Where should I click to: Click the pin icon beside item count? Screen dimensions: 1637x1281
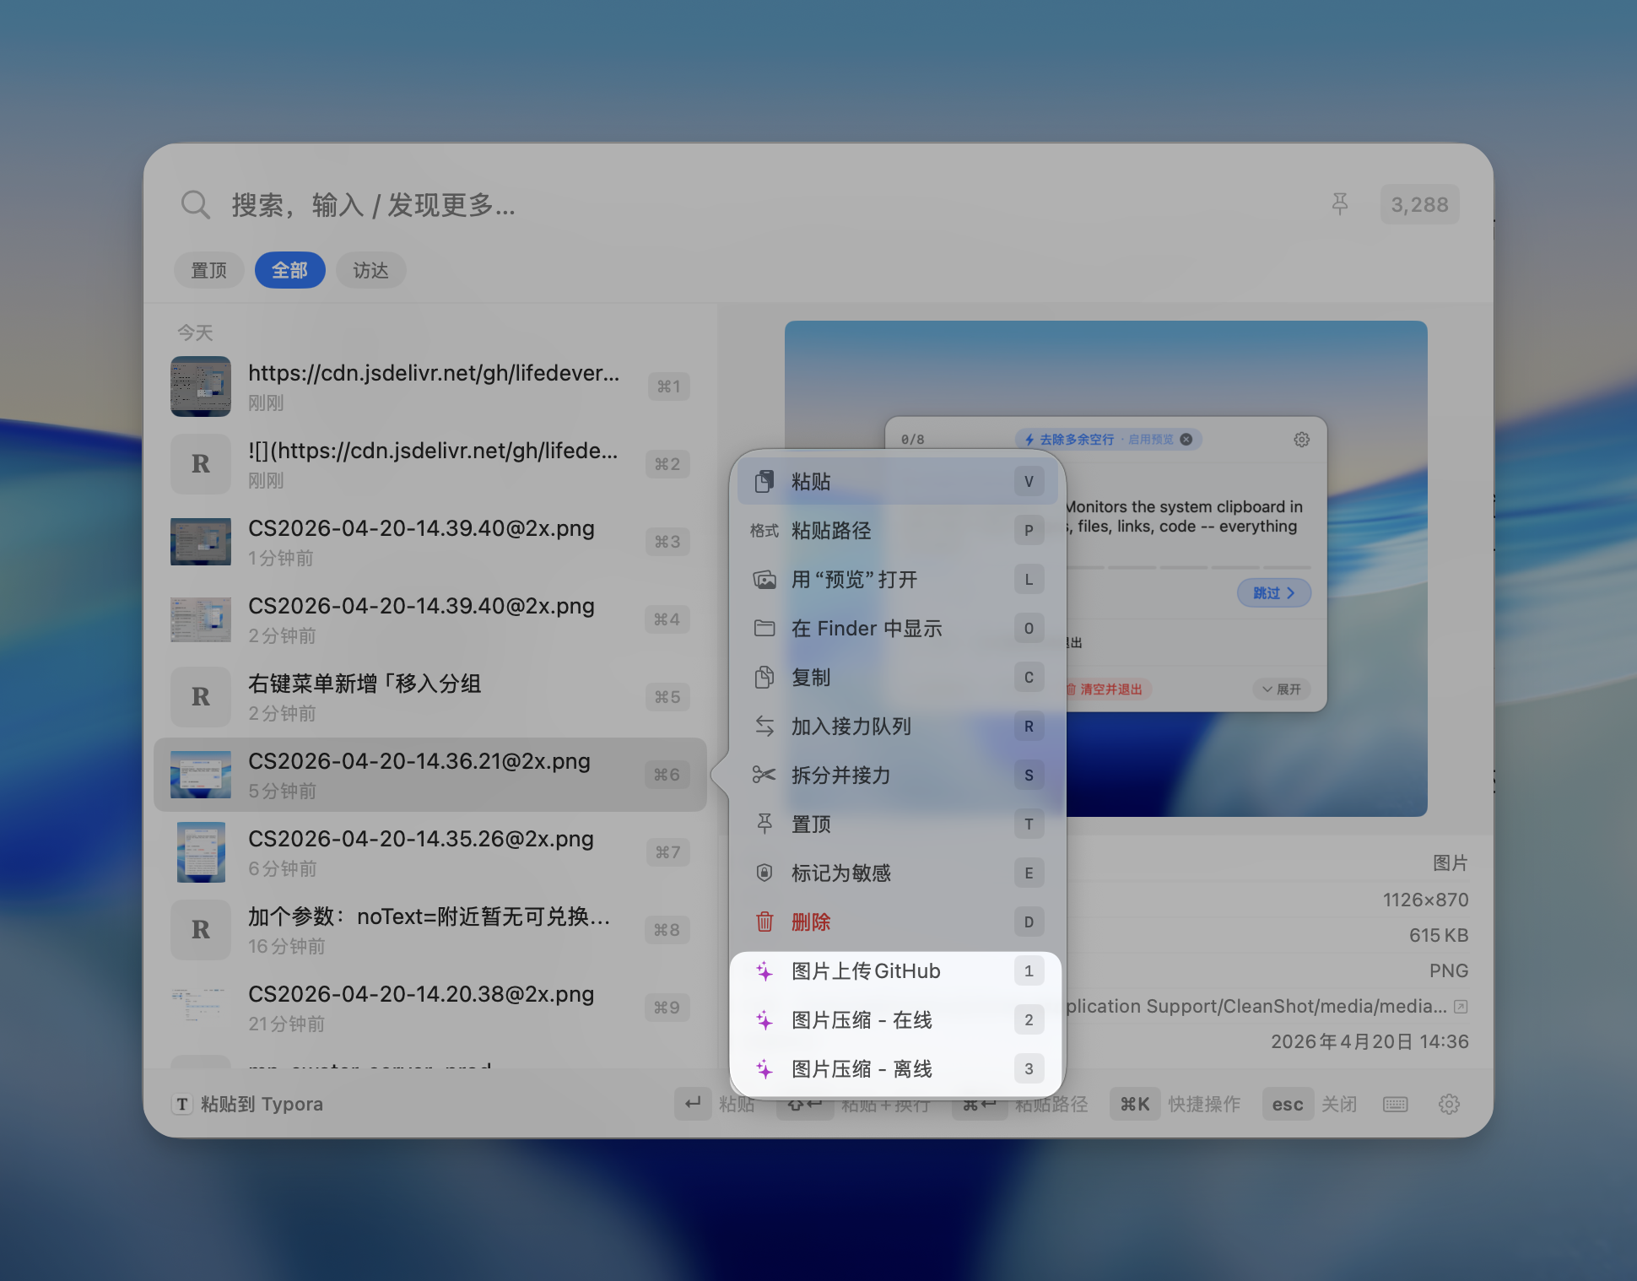[1339, 204]
